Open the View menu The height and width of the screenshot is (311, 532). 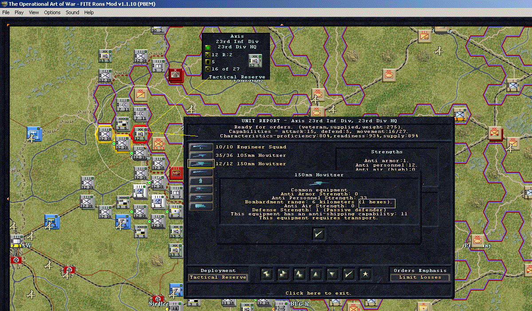tap(34, 12)
